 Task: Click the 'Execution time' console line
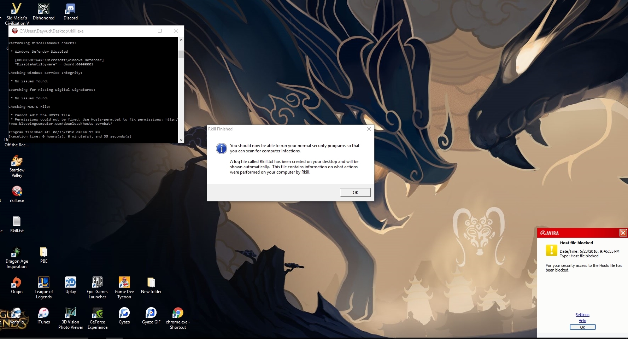[x=70, y=136]
